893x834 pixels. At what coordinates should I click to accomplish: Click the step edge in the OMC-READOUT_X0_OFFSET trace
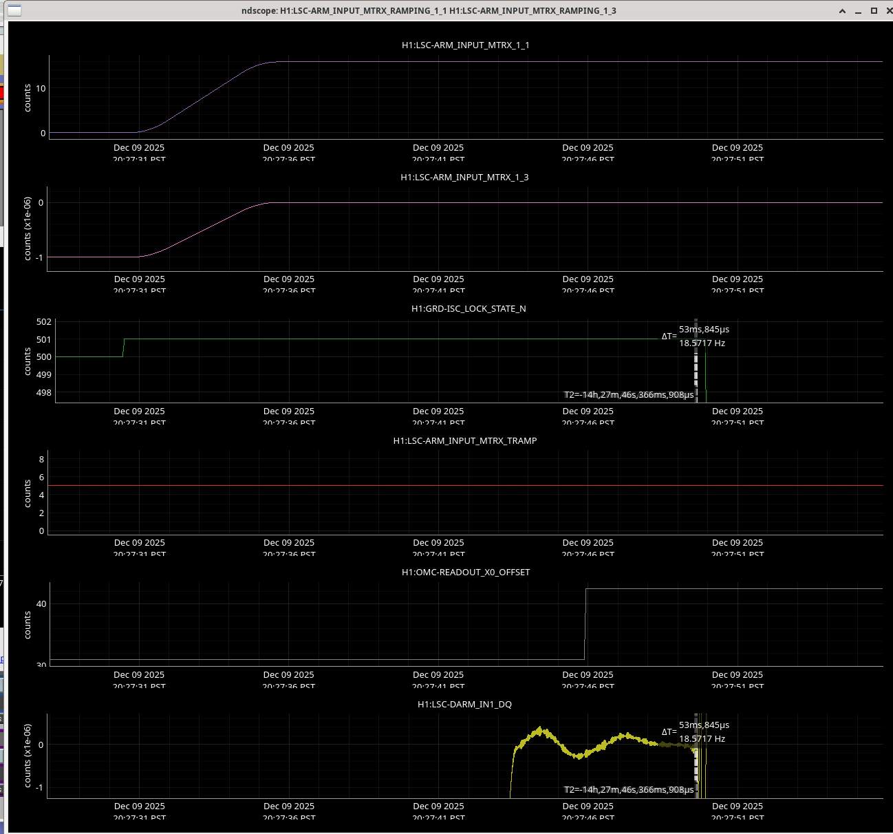(585, 623)
